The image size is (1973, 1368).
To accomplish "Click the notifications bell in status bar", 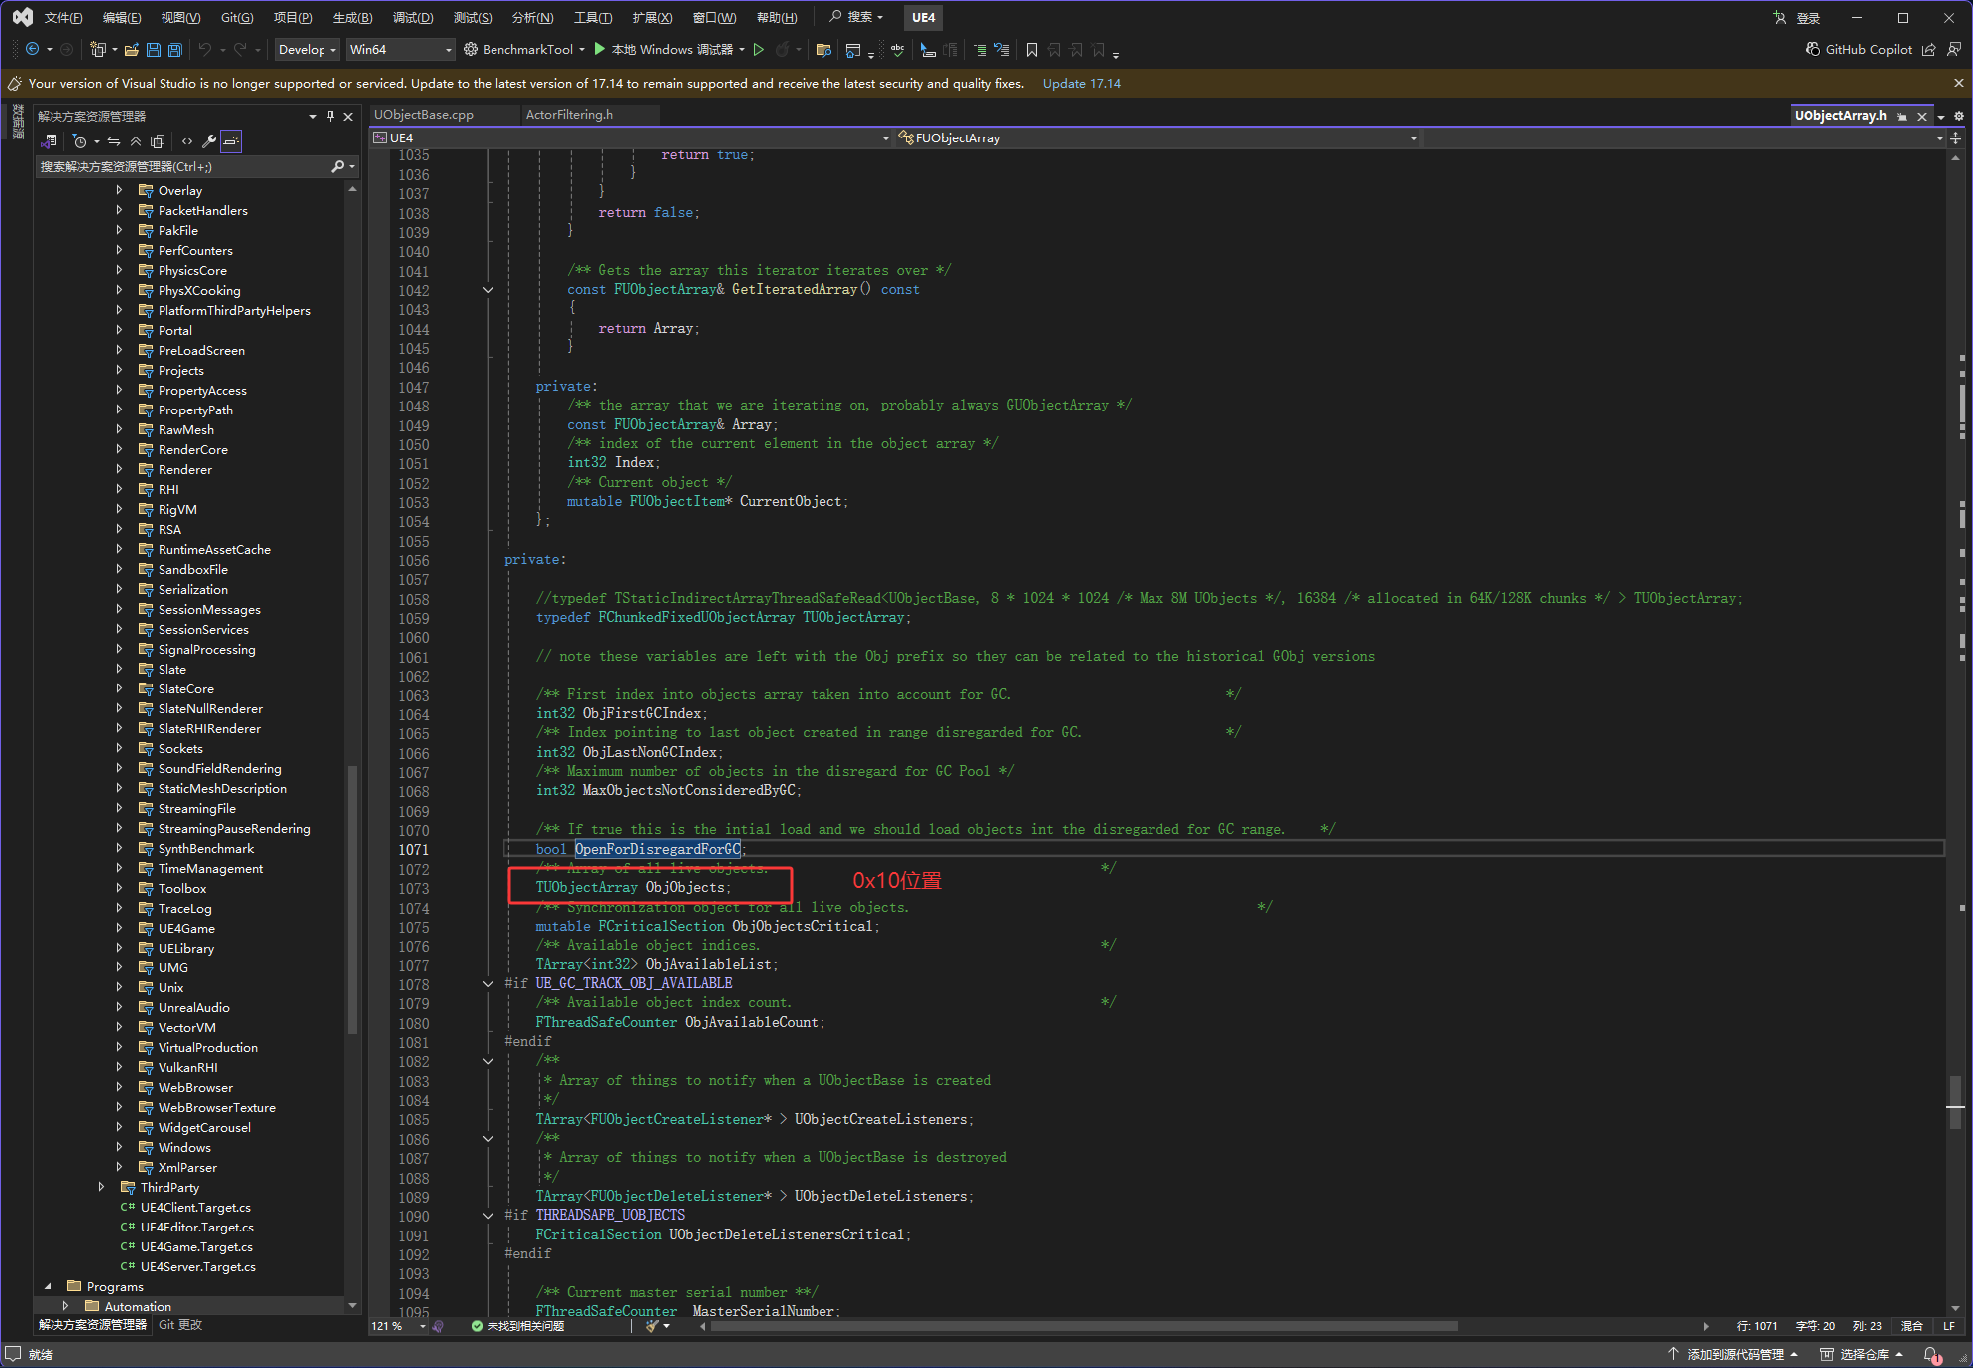I will (1931, 1354).
